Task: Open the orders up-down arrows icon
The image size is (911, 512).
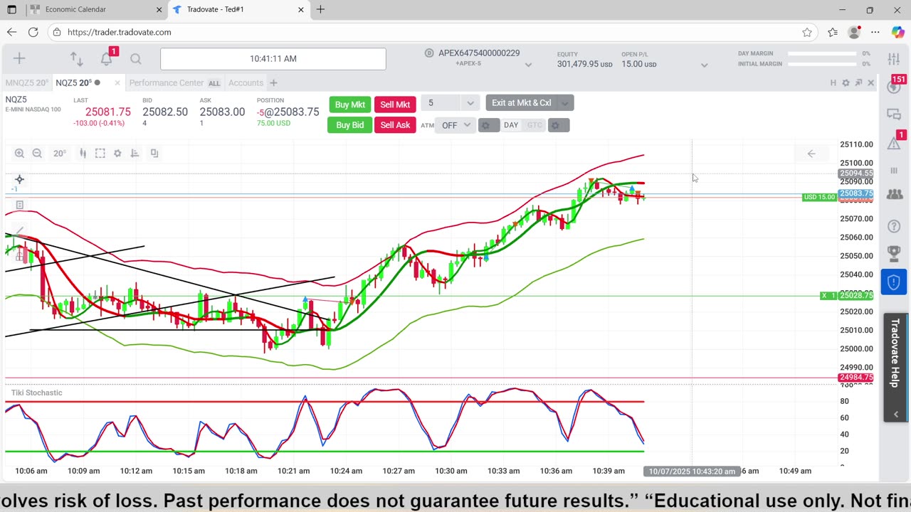Action: pos(76,59)
